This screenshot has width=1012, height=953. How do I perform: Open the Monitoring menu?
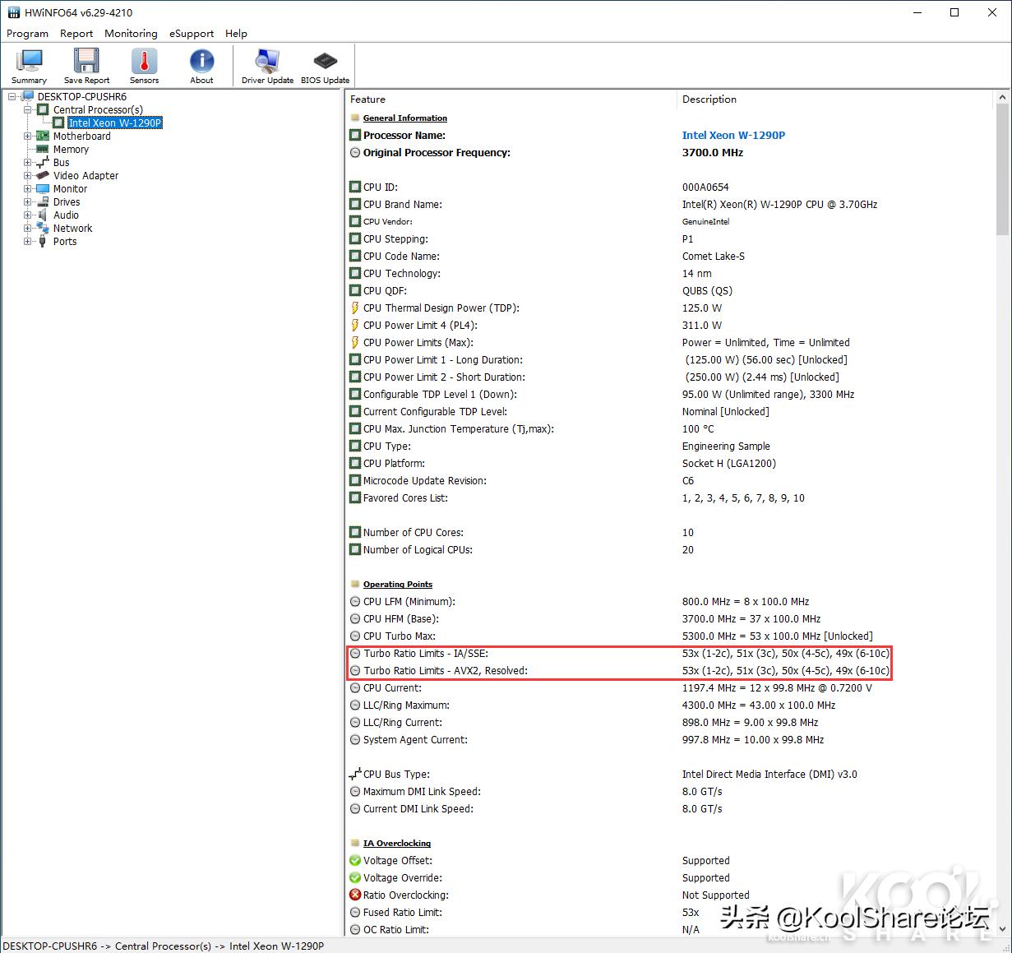(131, 34)
